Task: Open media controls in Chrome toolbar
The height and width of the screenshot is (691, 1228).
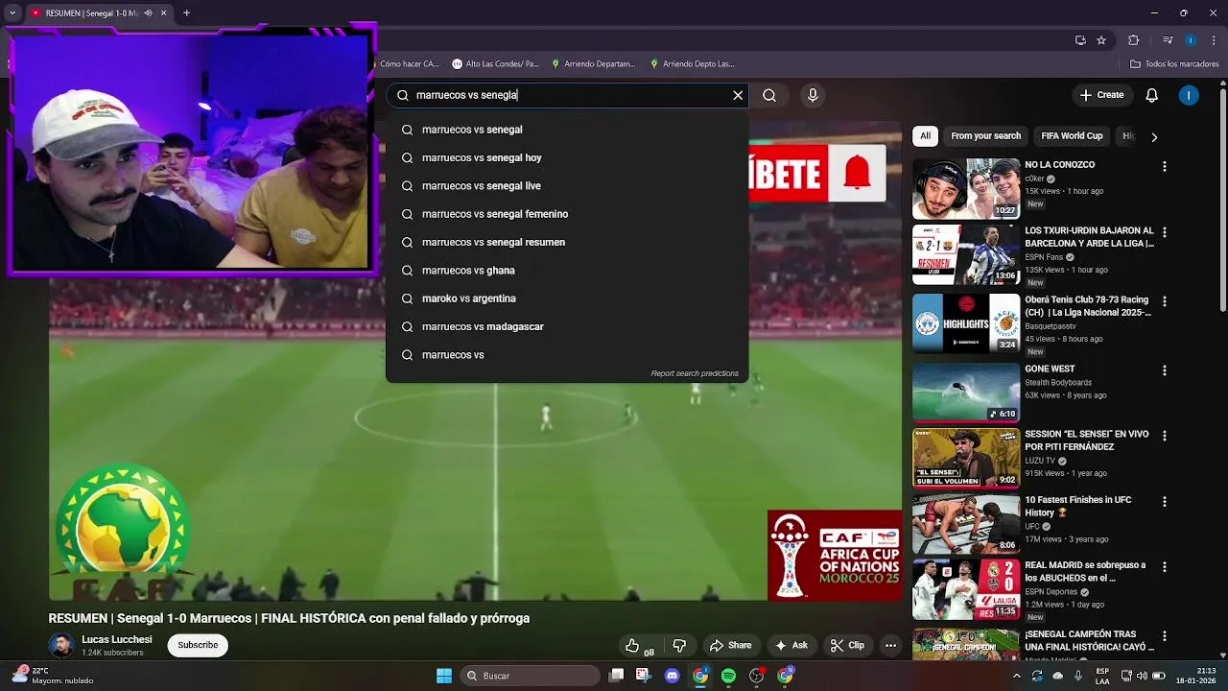Action: coord(1168,40)
